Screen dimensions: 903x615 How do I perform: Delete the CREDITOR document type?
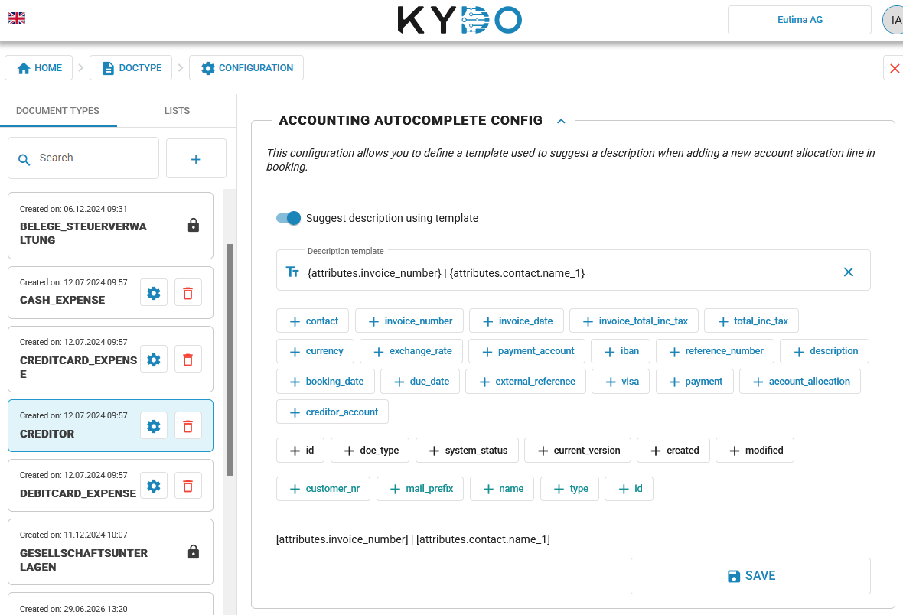(187, 426)
